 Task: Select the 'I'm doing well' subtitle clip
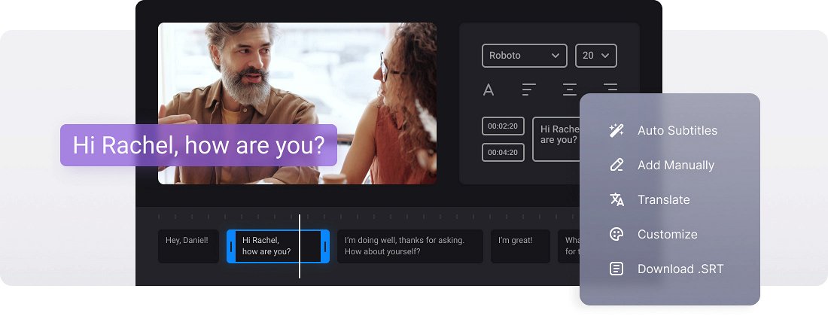pos(409,246)
